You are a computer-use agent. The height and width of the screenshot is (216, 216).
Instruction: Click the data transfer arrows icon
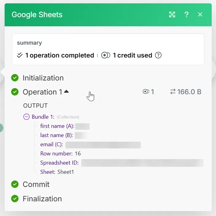(173, 91)
